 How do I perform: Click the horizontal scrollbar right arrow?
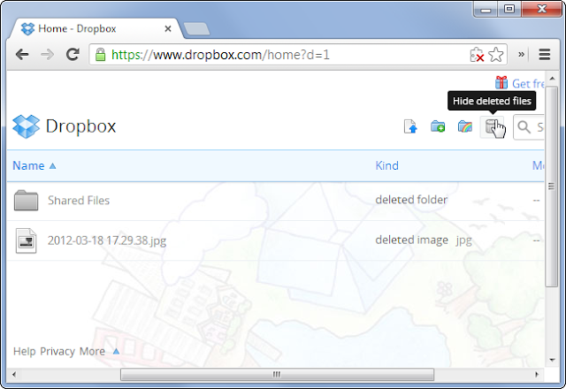(x=537, y=374)
